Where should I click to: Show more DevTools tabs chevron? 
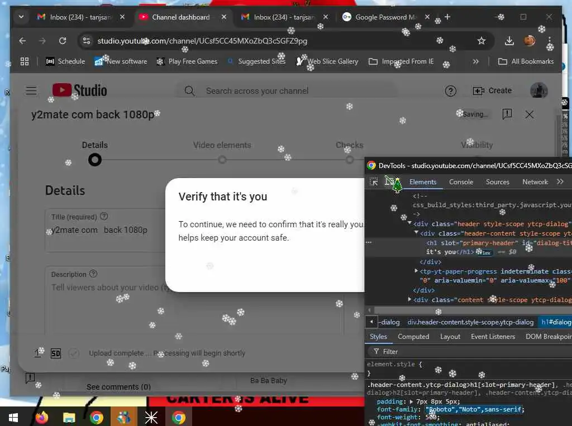pyautogui.click(x=560, y=181)
